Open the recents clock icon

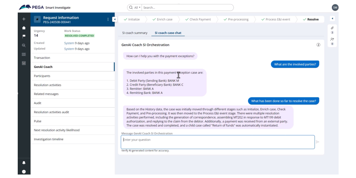coord(24,172)
